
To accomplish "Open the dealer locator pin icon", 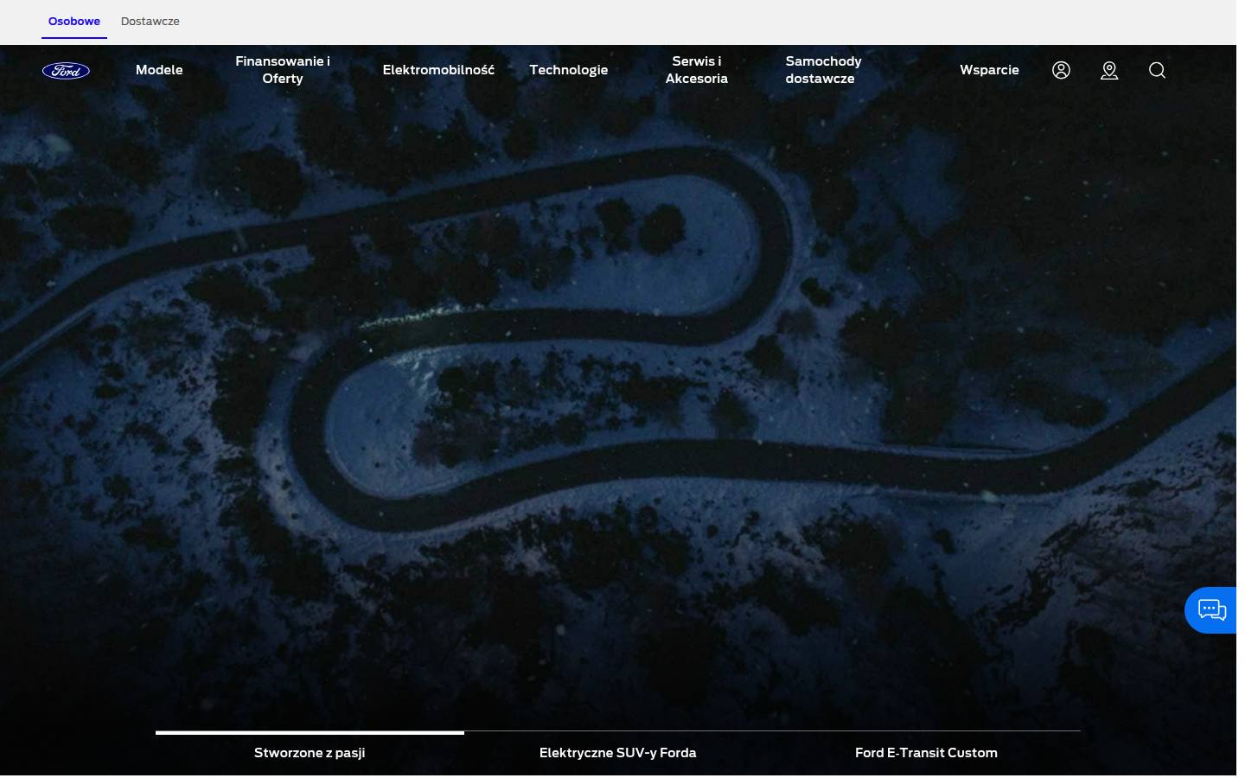I will pyautogui.click(x=1109, y=70).
